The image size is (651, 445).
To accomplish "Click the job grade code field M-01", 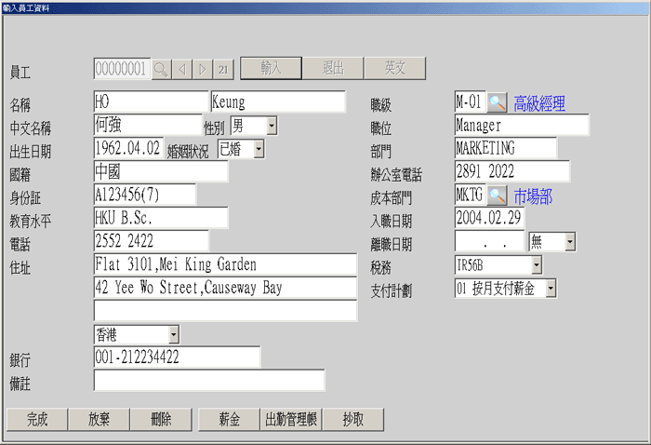I will click(470, 101).
